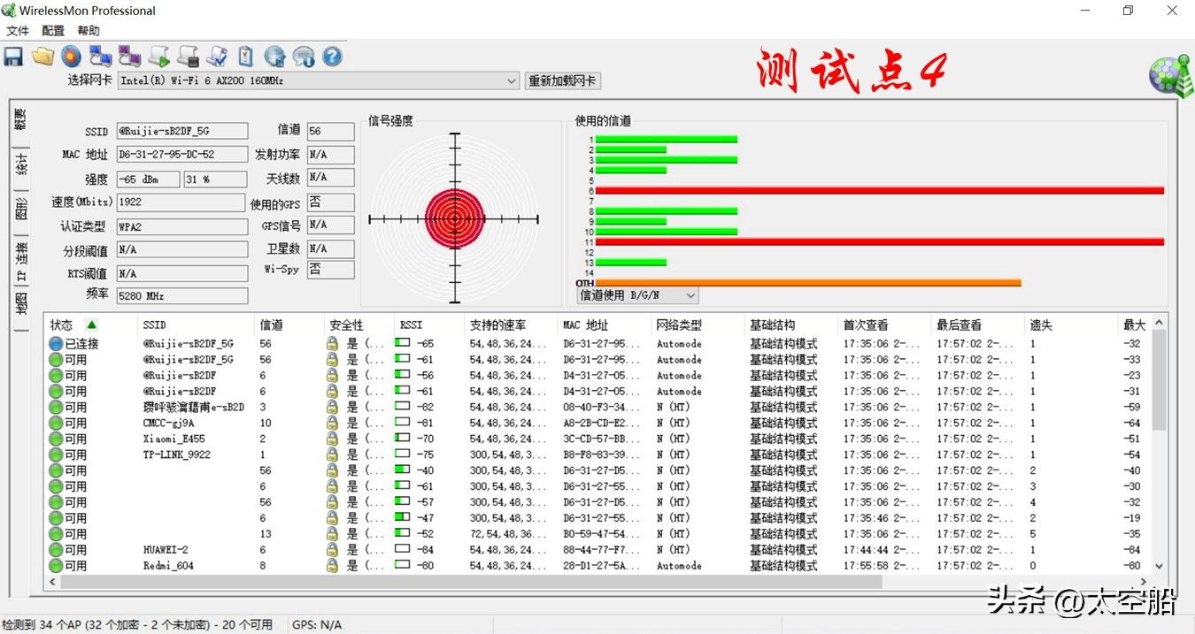This screenshot has height=634, width=1195.
Task: Click the scroll with blue checkmark icon
Action: [x=217, y=57]
